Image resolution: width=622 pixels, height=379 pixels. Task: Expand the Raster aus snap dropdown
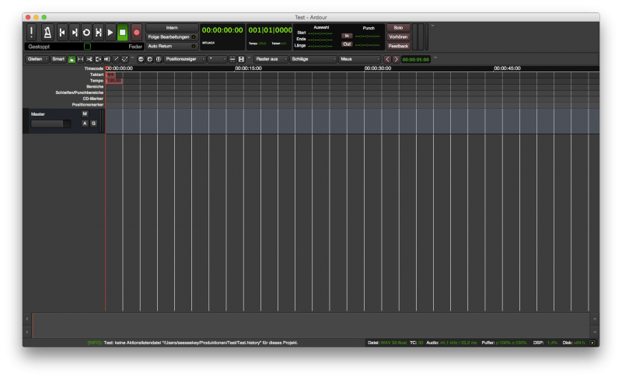271,59
